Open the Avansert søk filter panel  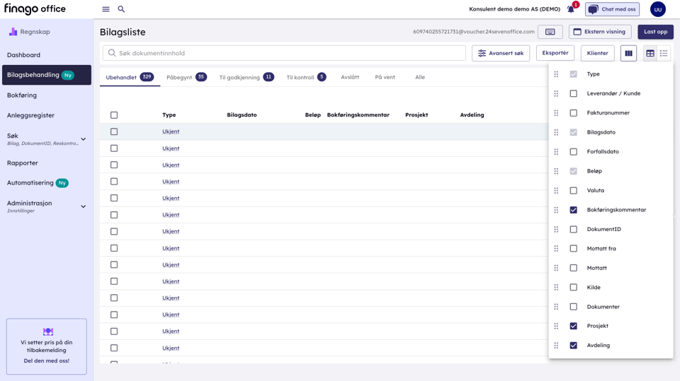tap(500, 53)
